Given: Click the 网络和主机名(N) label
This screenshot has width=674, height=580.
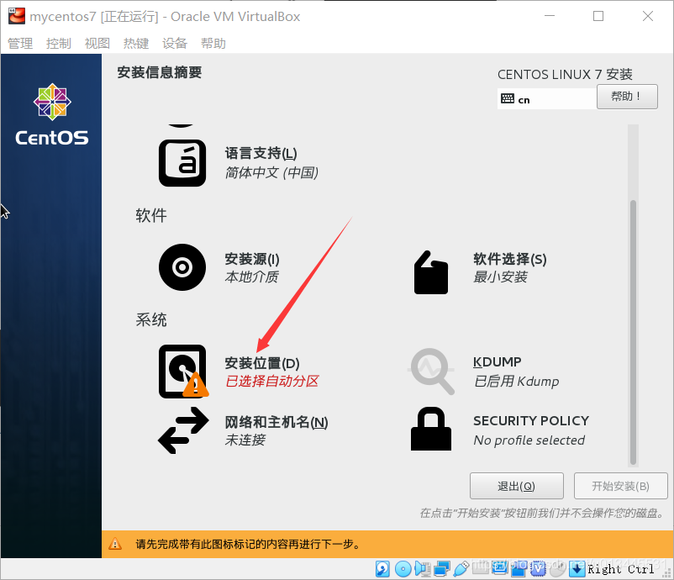Looking at the screenshot, I should click(x=276, y=422).
